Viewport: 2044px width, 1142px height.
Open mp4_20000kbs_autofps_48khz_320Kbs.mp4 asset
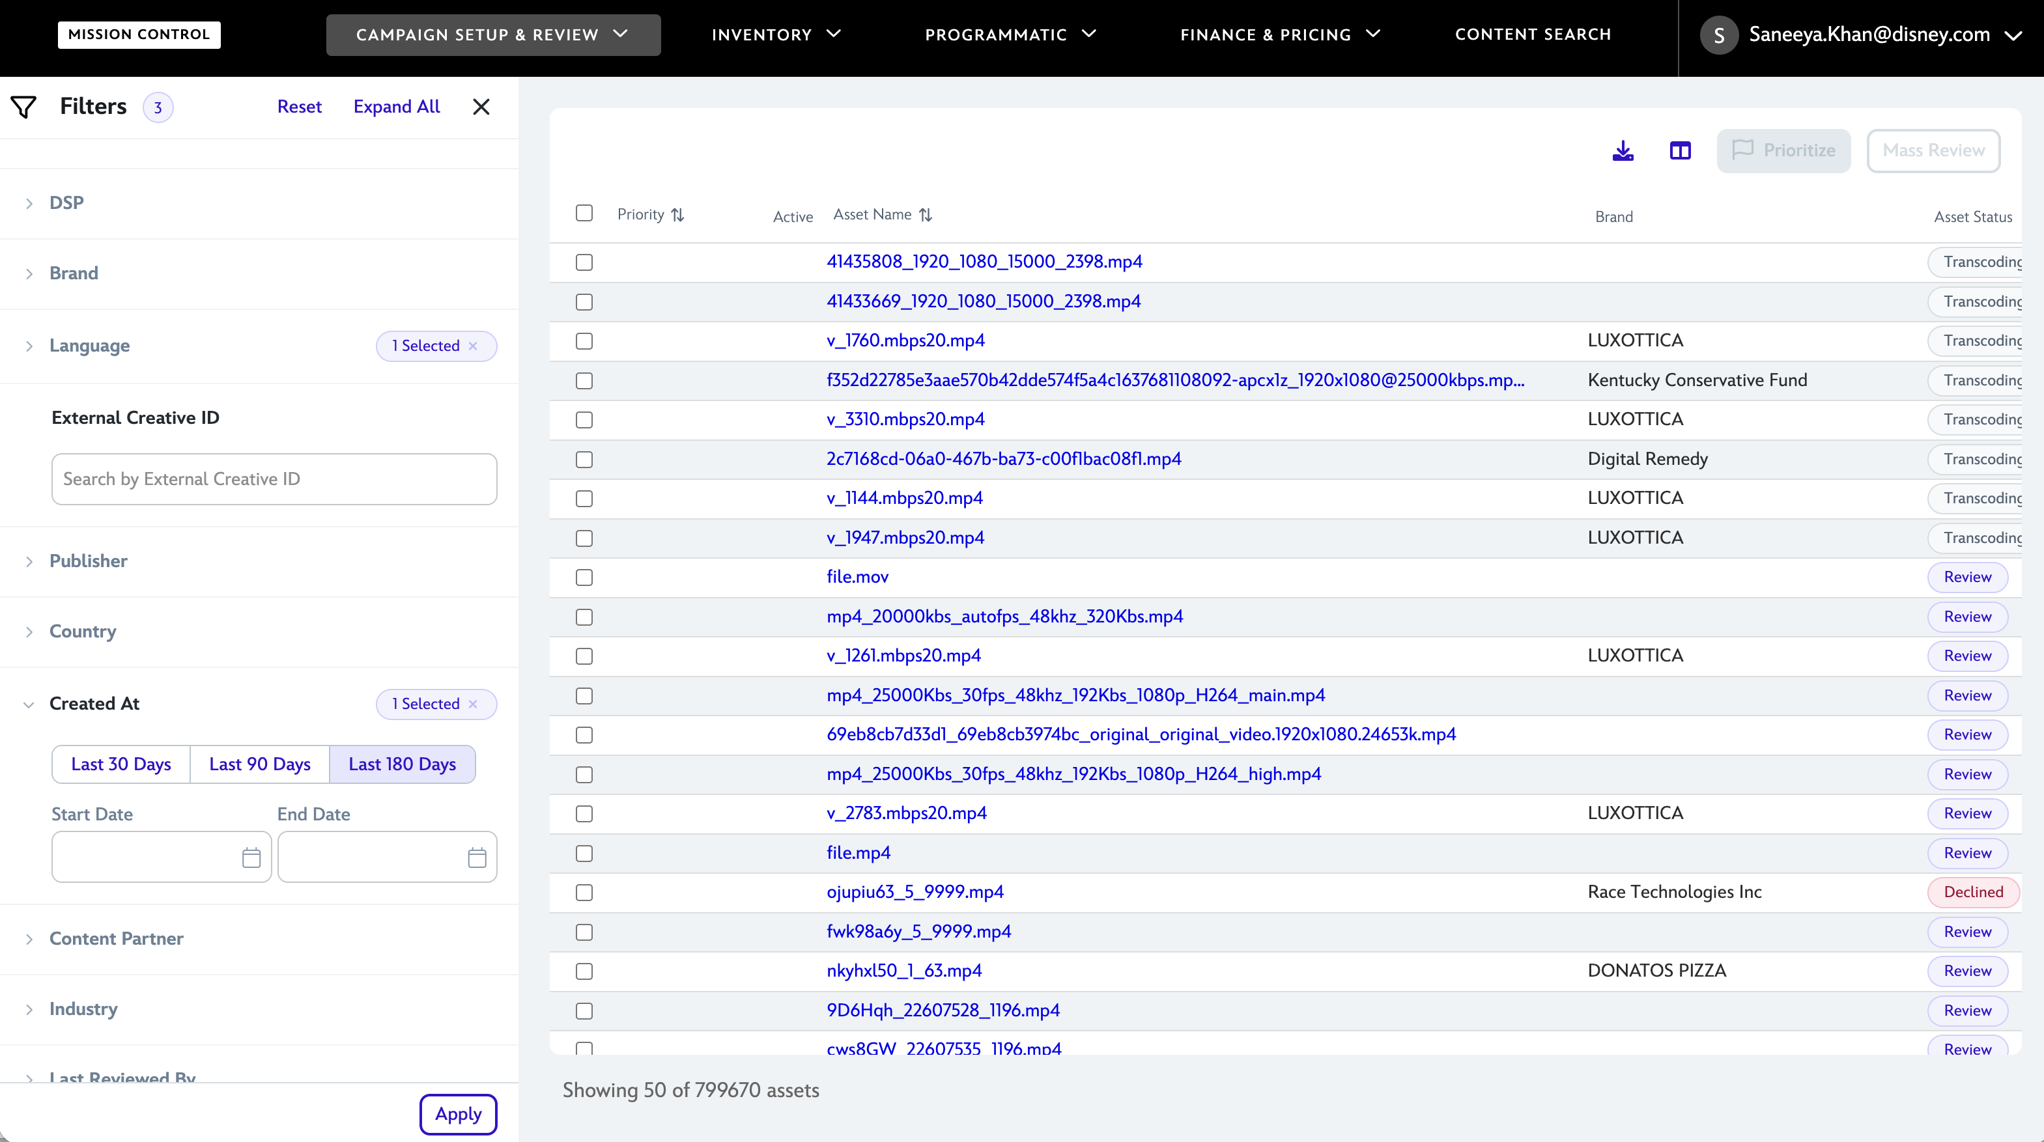(1004, 617)
